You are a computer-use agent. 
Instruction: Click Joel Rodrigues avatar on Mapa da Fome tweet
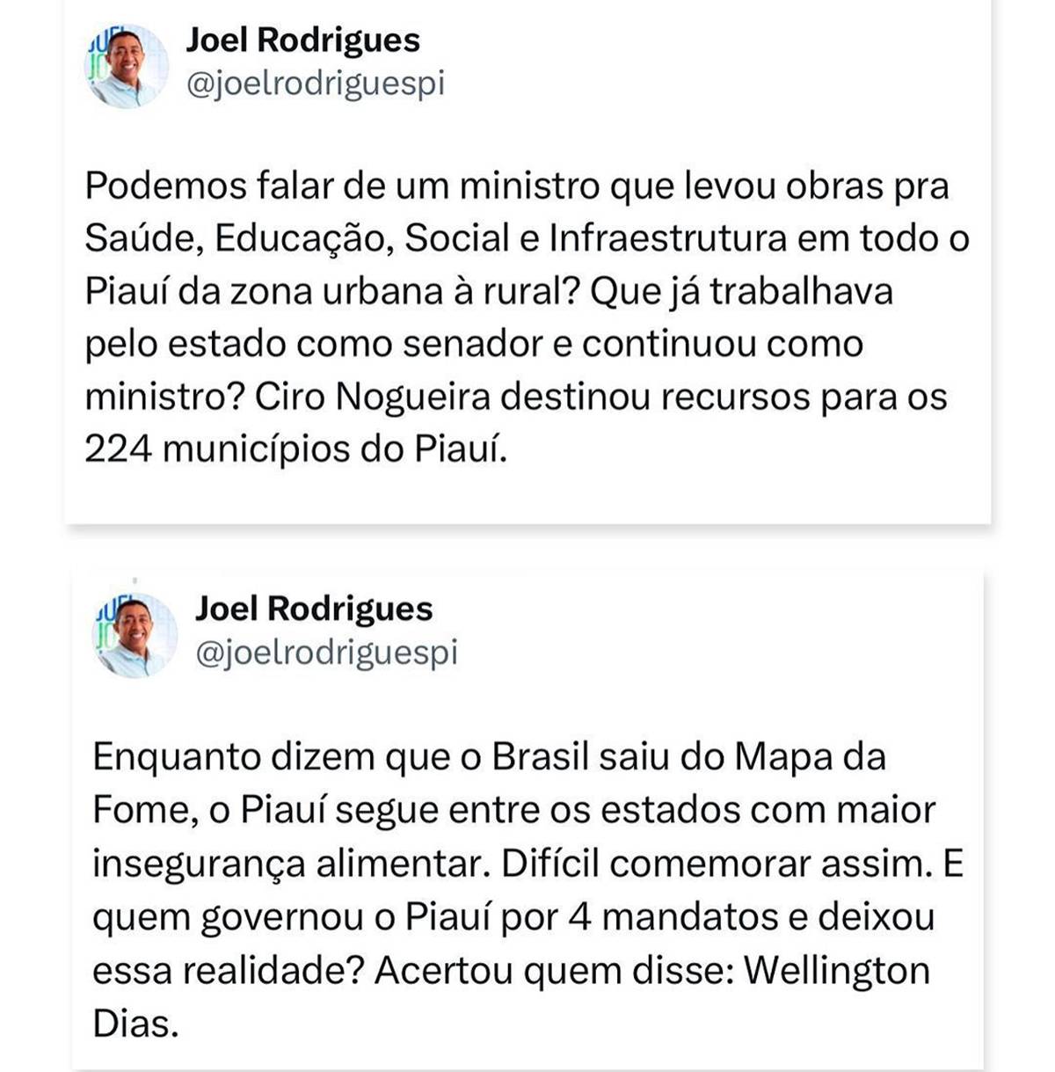(134, 636)
